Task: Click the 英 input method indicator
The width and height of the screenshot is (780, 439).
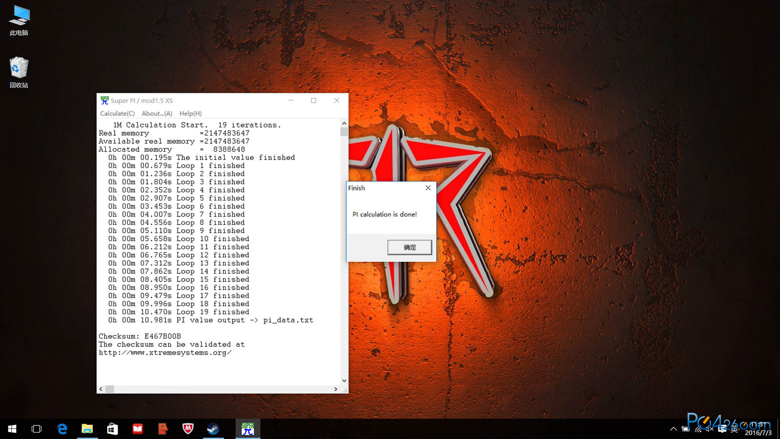Action: click(734, 429)
